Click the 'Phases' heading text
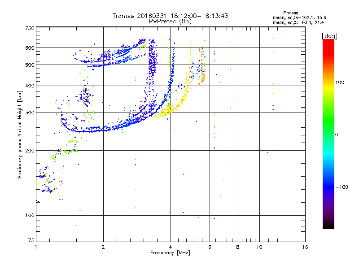 click(290, 13)
